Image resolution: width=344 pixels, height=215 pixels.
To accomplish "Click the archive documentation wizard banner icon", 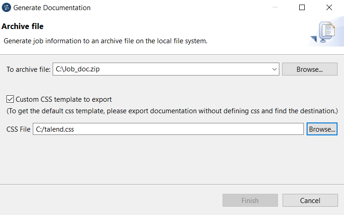I will click(x=326, y=33).
